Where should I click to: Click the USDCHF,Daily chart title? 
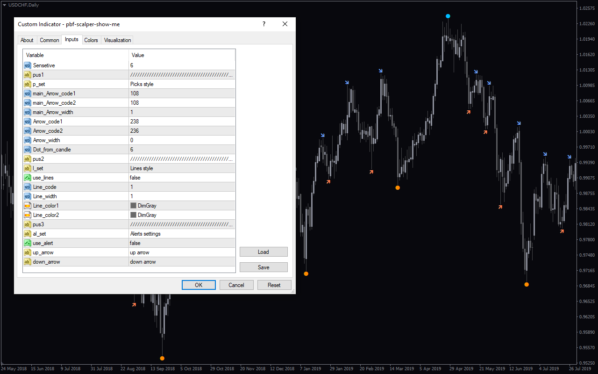pos(23,5)
